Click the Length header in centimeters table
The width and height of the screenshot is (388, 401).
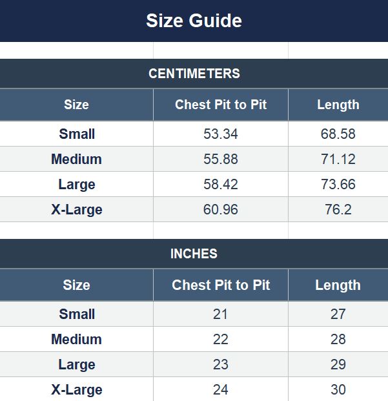click(x=338, y=105)
